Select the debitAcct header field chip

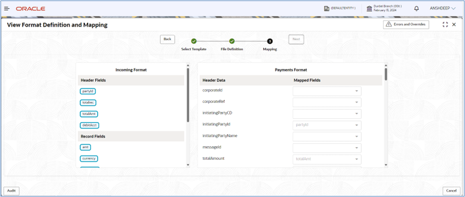coord(89,125)
